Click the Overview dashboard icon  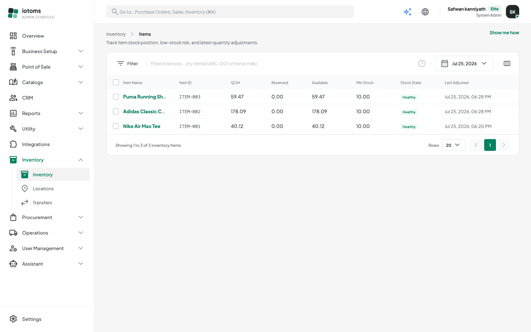click(x=13, y=36)
